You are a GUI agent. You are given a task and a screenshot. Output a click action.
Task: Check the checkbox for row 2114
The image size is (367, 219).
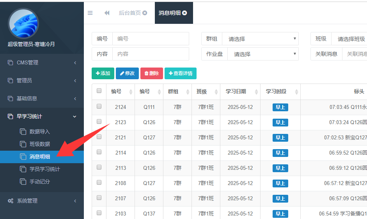[99, 152]
